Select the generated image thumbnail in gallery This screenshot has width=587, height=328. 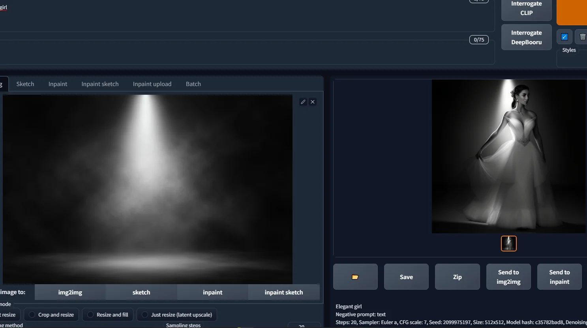pos(509,244)
